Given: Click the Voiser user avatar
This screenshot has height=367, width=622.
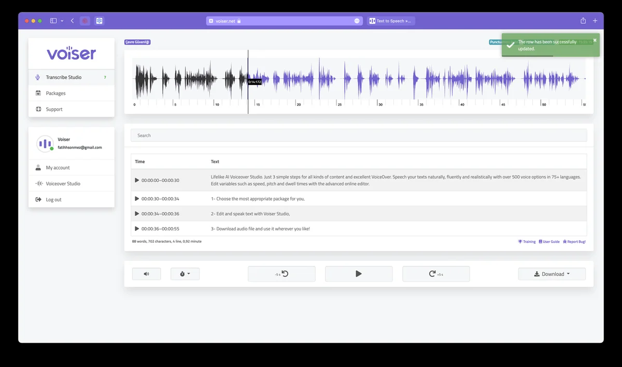Looking at the screenshot, I should 45,143.
